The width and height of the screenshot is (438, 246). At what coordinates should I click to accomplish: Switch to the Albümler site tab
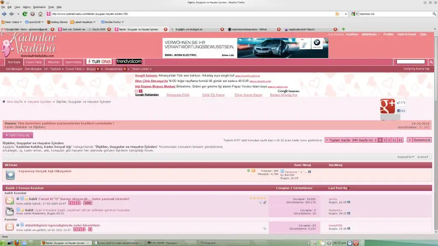coord(53,62)
